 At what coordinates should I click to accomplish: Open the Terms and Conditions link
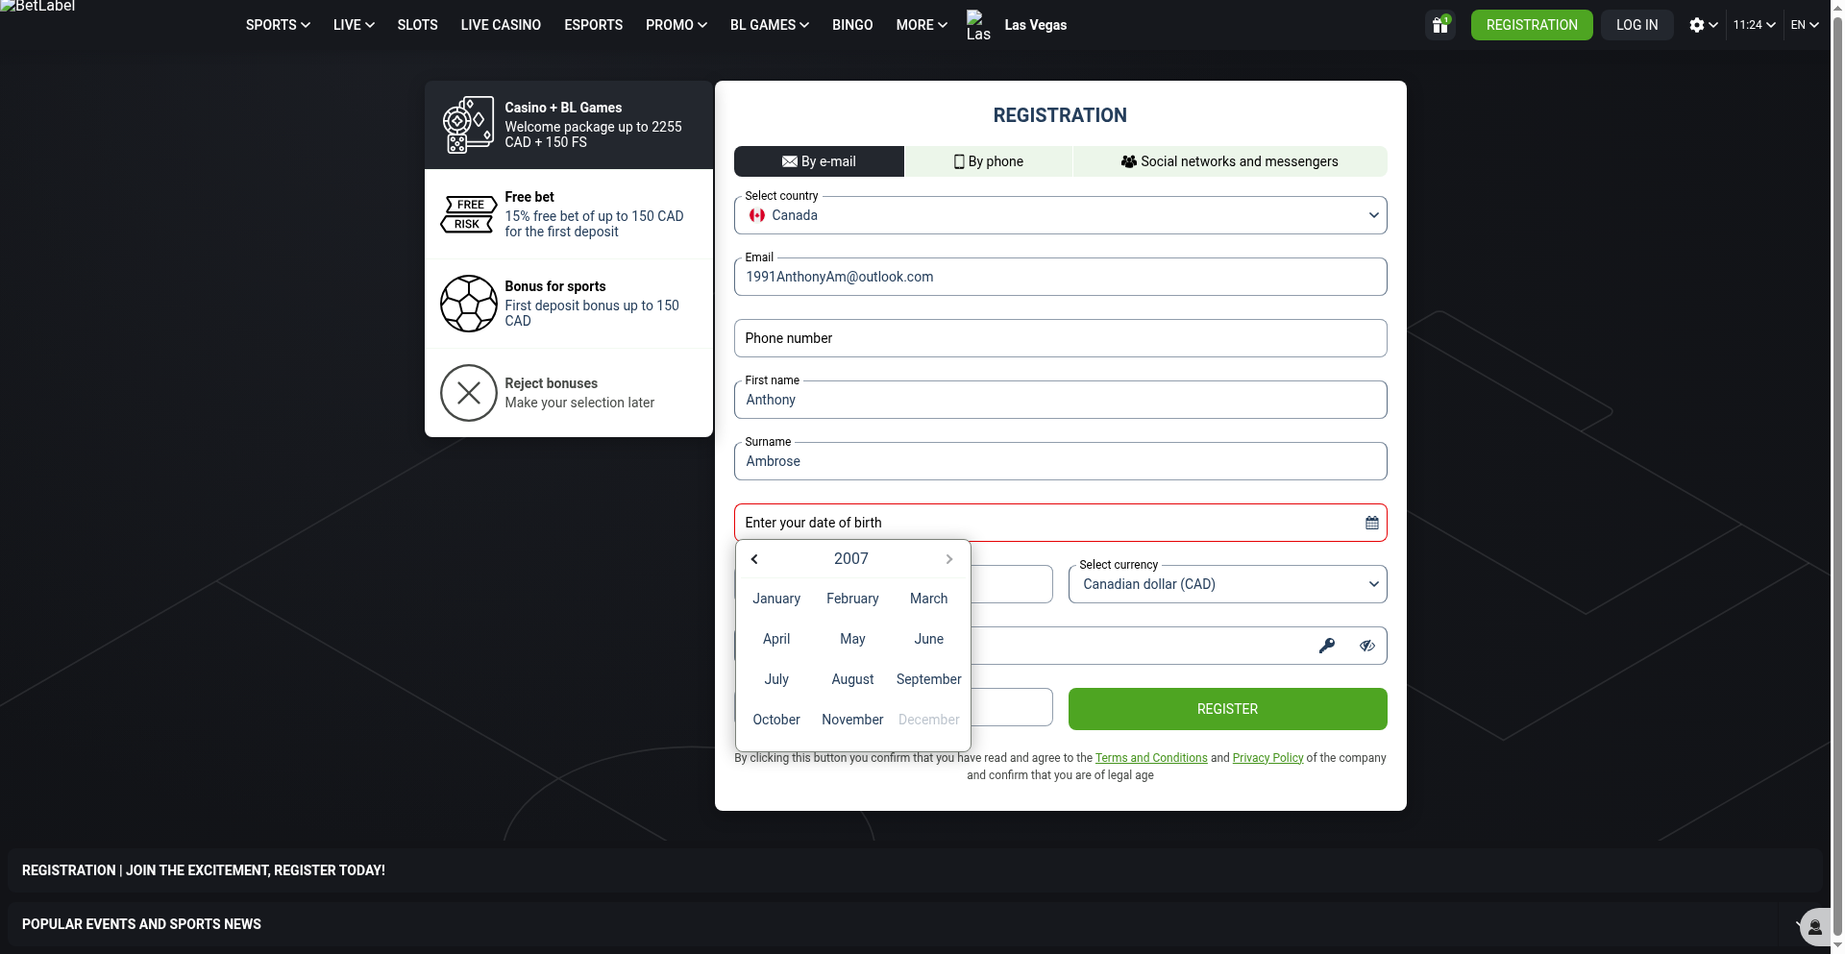pos(1150,758)
